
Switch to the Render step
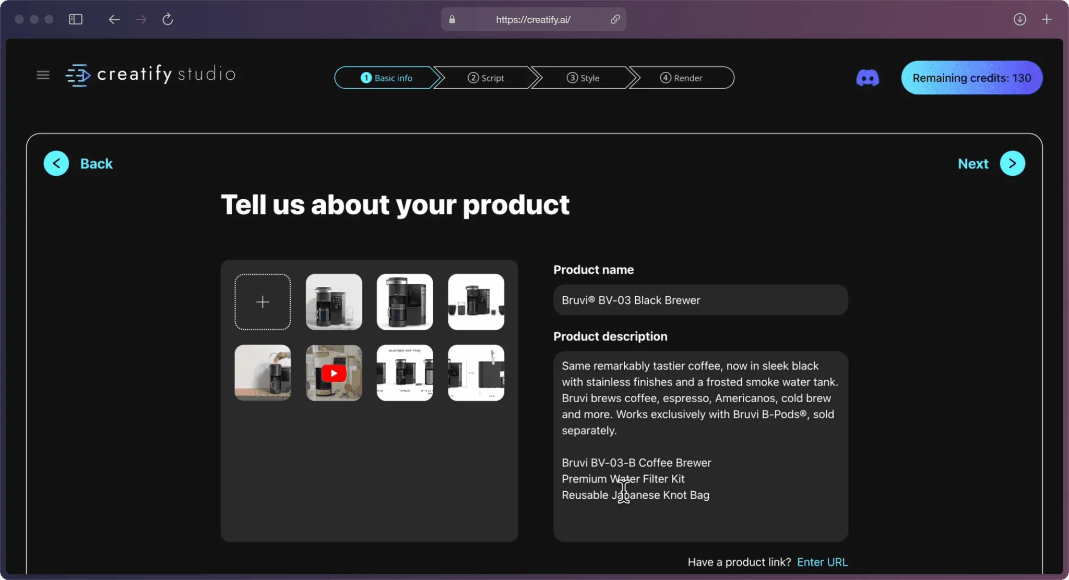(x=681, y=78)
